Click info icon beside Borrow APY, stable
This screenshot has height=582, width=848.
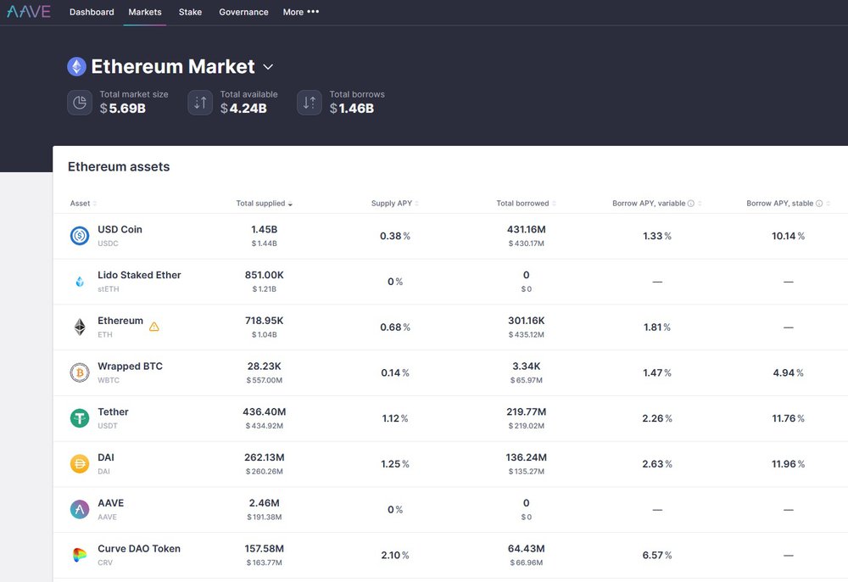820,204
